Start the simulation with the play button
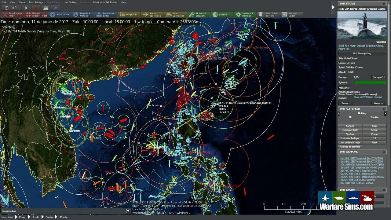The image size is (391, 220). point(26,8)
